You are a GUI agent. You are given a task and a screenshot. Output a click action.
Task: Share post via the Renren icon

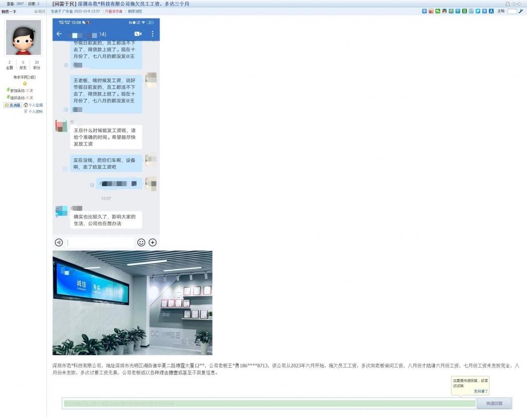pyautogui.click(x=491, y=11)
